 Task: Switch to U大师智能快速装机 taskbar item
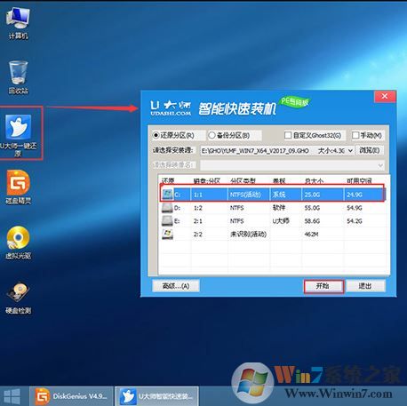[x=156, y=396]
